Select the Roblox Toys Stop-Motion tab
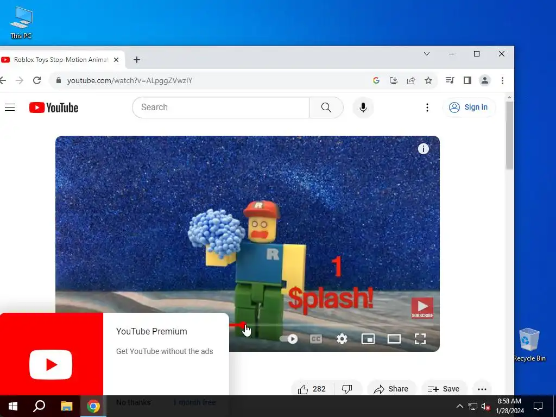Image resolution: width=556 pixels, height=417 pixels. coord(60,60)
